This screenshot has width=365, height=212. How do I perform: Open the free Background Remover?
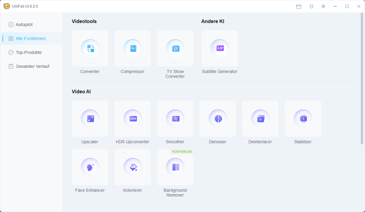(175, 167)
